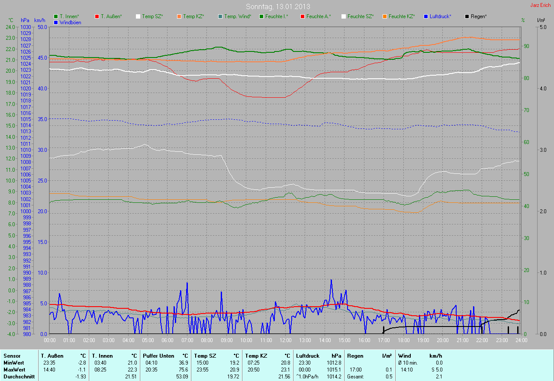The height and width of the screenshot is (381, 554).
Task: Click the red Feuchte A. legend square
Action: (x=302, y=16)
